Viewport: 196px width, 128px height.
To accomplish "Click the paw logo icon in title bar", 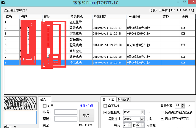I will (x=3, y=2).
